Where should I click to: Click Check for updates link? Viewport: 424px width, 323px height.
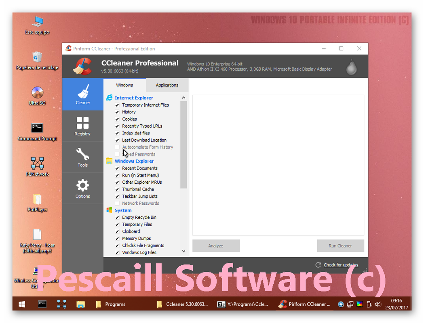341,265
